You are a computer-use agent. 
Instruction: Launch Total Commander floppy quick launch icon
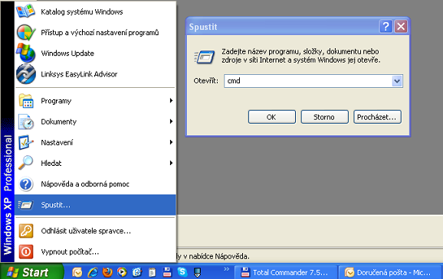pyautogui.click(x=167, y=272)
